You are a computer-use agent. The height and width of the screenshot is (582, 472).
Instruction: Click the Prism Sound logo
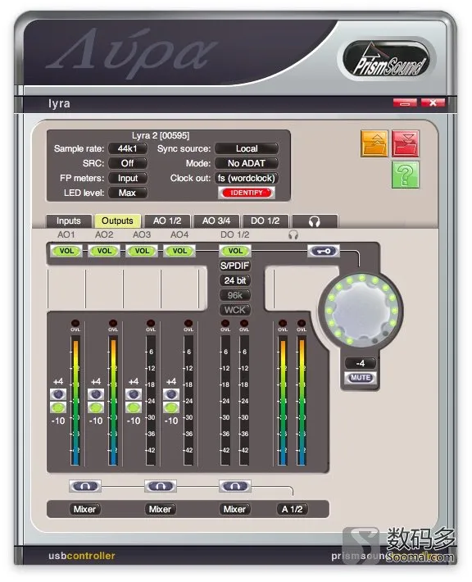[387, 59]
